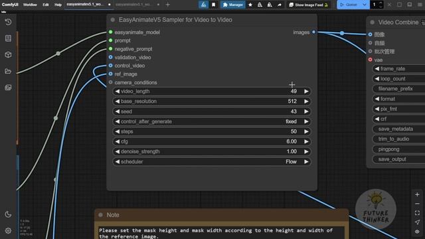Collapse EasyAnimateV5 Sampler node dot
425x239 pixels.
point(112,20)
